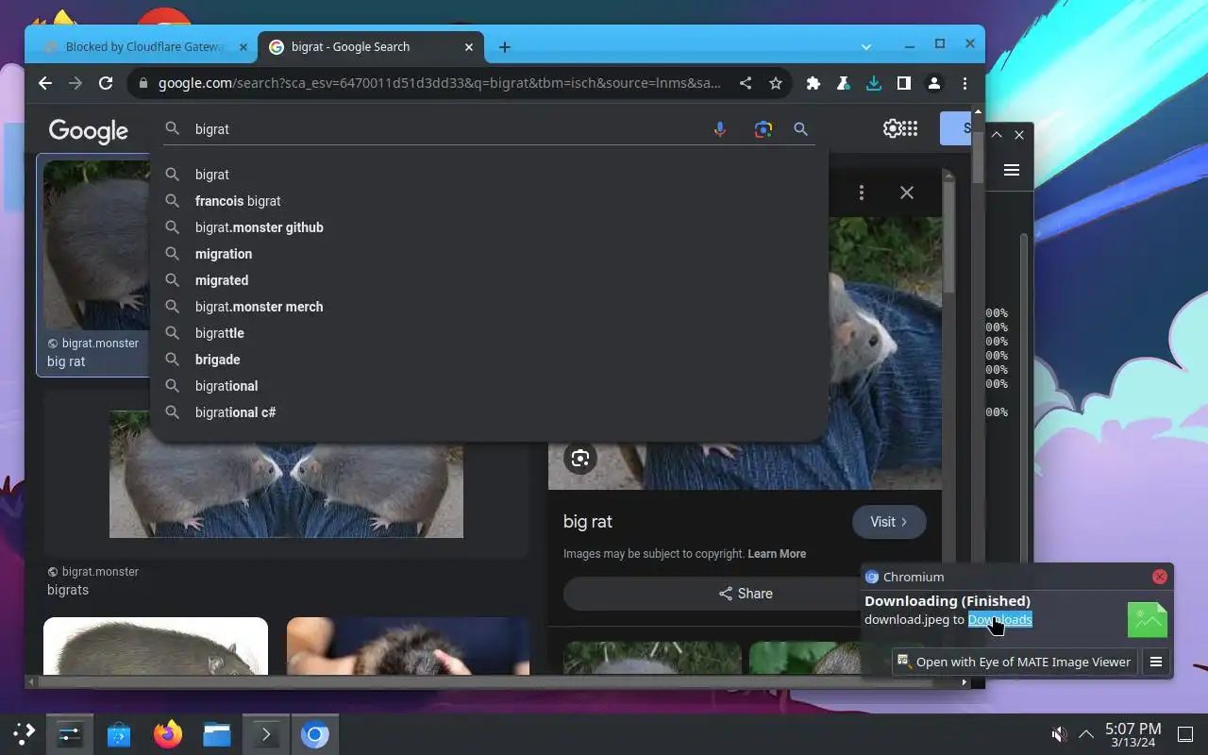Screen dimensions: 1208x755
Task: Open the tab search dropdown chevron
Action: tap(866, 46)
